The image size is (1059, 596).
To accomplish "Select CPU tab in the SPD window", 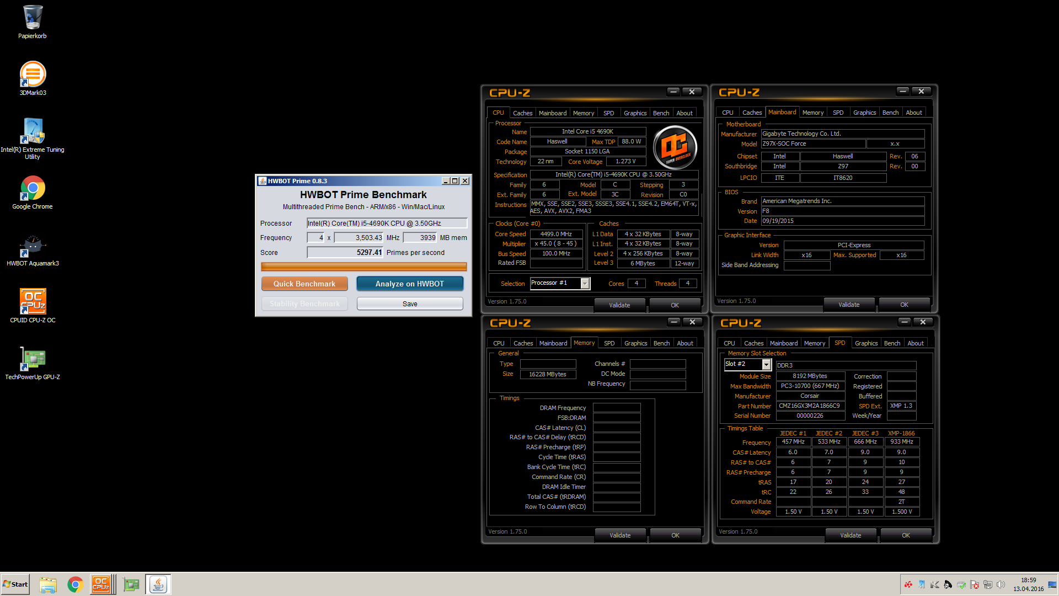I will (x=729, y=343).
